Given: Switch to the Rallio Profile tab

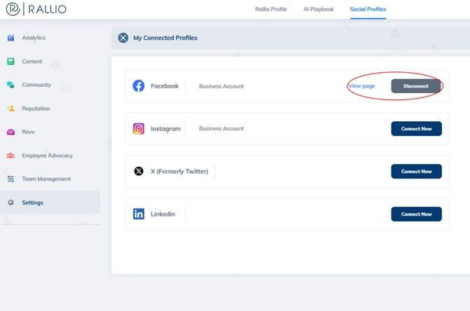Looking at the screenshot, I should tap(271, 9).
